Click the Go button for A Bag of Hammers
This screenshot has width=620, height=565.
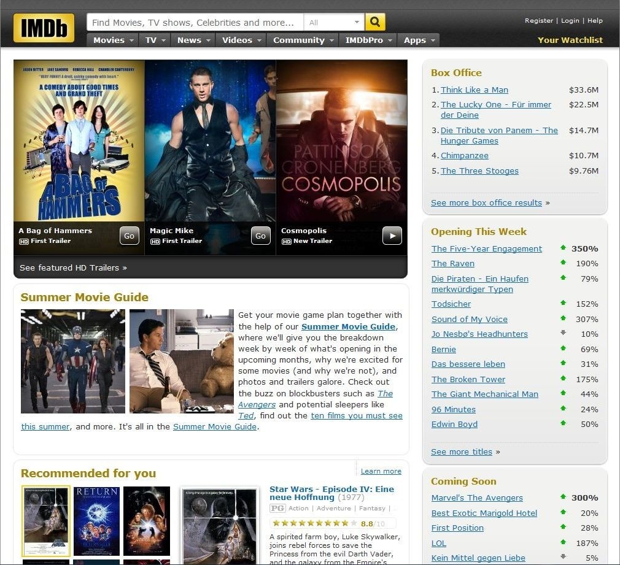pos(130,236)
